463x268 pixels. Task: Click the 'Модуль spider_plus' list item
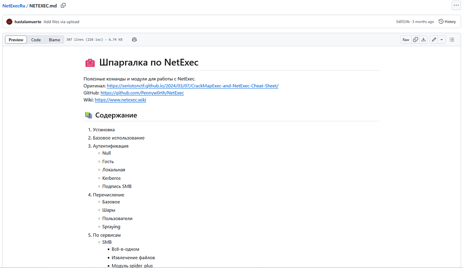point(132,266)
